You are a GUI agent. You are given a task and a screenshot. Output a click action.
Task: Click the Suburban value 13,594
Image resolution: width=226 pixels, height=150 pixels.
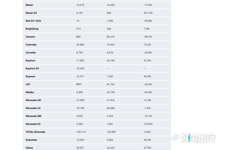point(80,140)
